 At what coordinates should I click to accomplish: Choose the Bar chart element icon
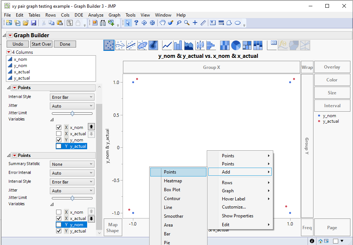click(178, 45)
